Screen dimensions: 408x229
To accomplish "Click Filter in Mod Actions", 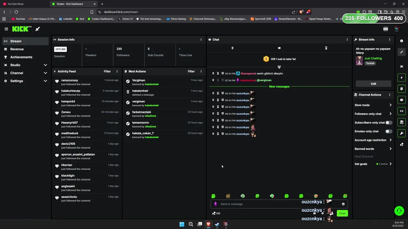I will [x=191, y=72].
